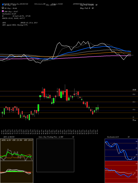Image resolution: width=138 pixels, height=183 pixels.
Task: Click the 'Day Vol: 0 M' label
Action: click(87, 8)
